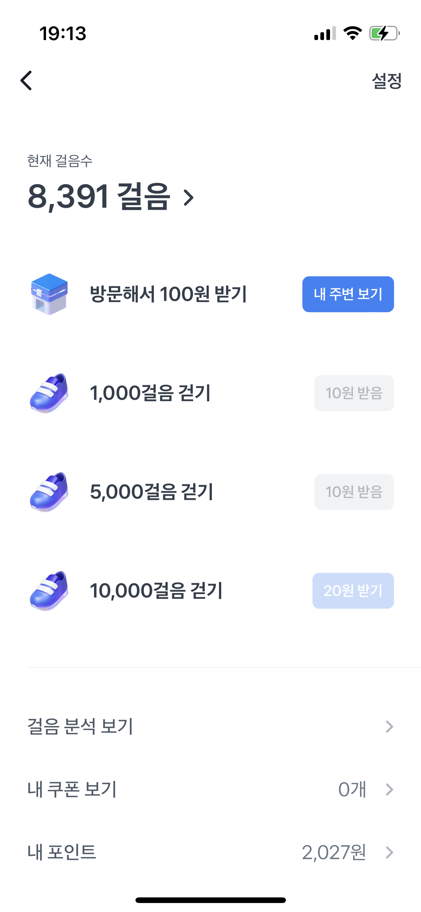Claim the 20원 받기 reward
The height and width of the screenshot is (912, 421).
point(353,591)
